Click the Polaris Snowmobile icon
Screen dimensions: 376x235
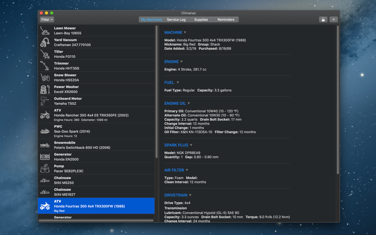point(45,145)
